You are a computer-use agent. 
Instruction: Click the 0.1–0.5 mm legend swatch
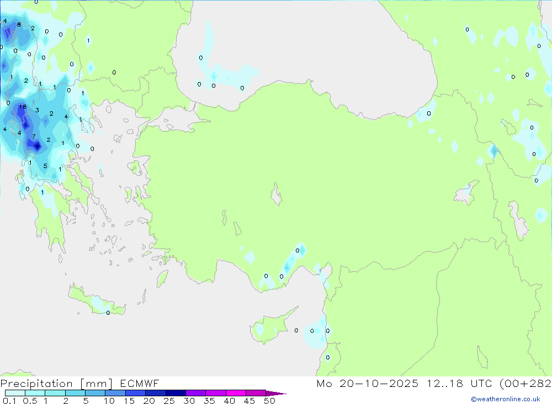point(15,393)
